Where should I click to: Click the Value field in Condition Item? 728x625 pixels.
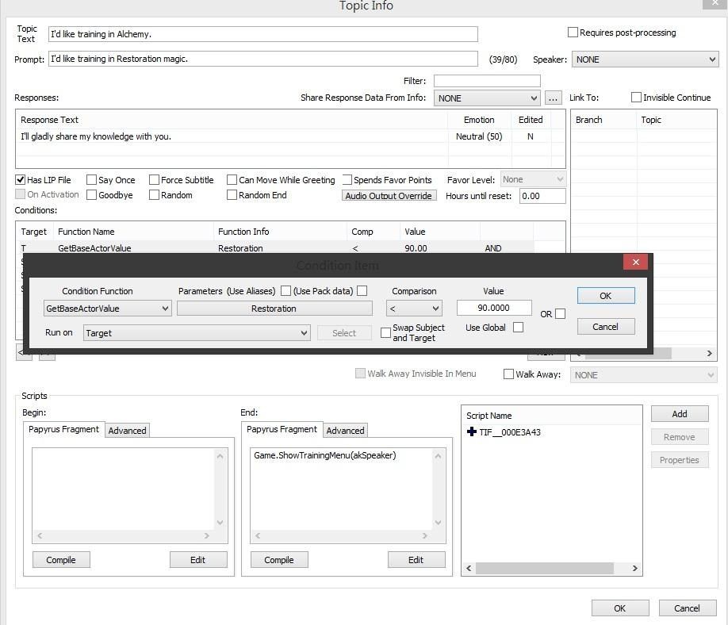tap(494, 308)
